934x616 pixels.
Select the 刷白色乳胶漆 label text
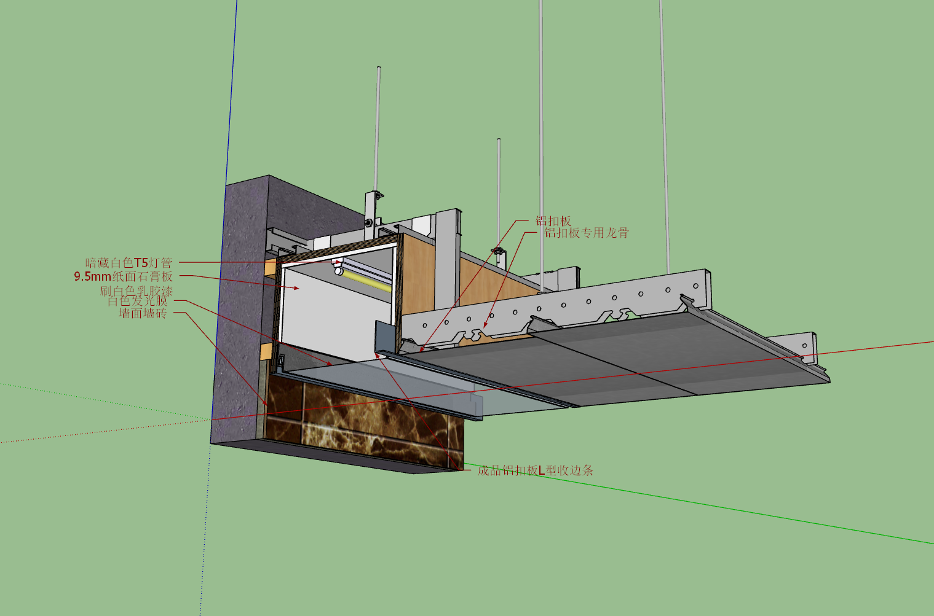click(137, 290)
